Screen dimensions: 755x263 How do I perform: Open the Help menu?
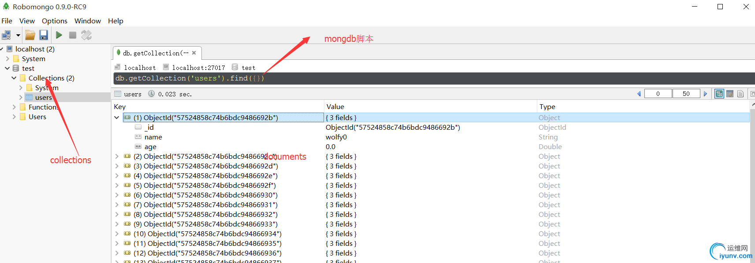tap(115, 21)
